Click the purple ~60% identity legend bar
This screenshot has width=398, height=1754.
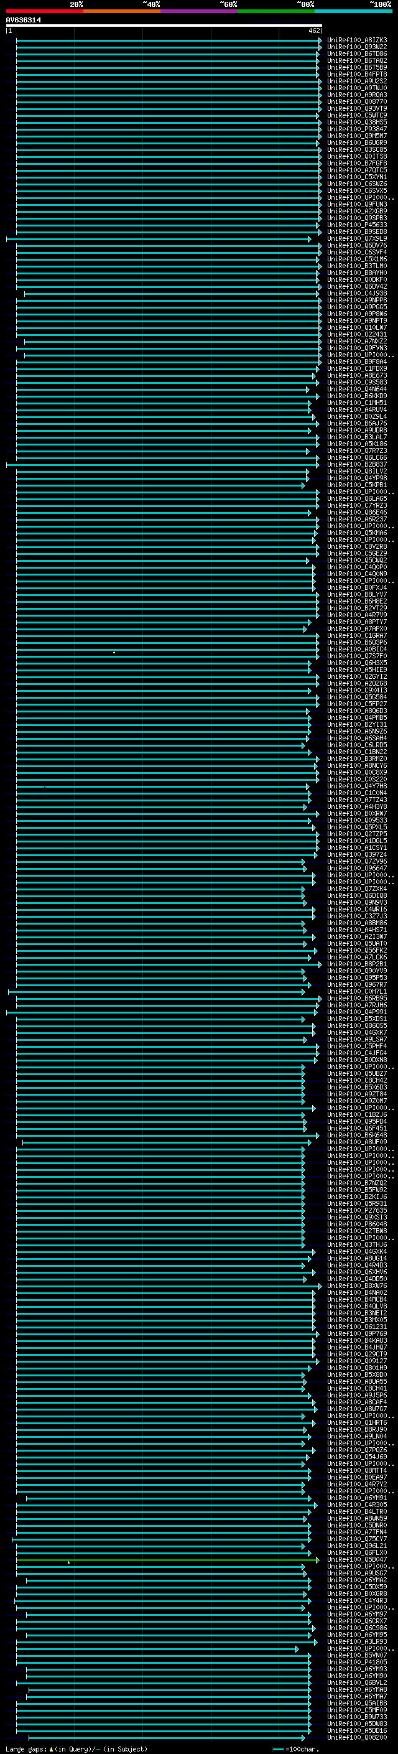(x=198, y=11)
